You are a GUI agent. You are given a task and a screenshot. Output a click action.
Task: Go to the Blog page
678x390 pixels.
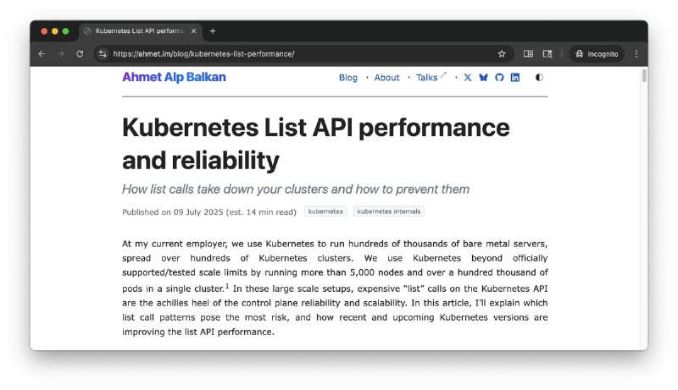[x=347, y=77]
